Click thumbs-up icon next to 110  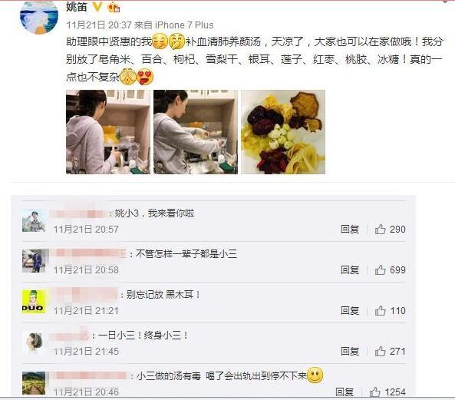(380, 311)
